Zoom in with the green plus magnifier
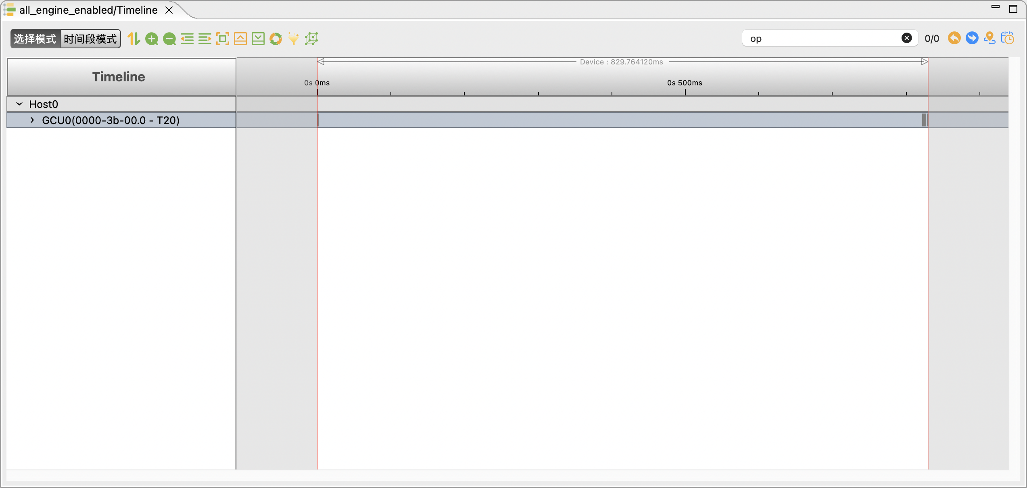Viewport: 1027px width, 488px height. click(152, 39)
